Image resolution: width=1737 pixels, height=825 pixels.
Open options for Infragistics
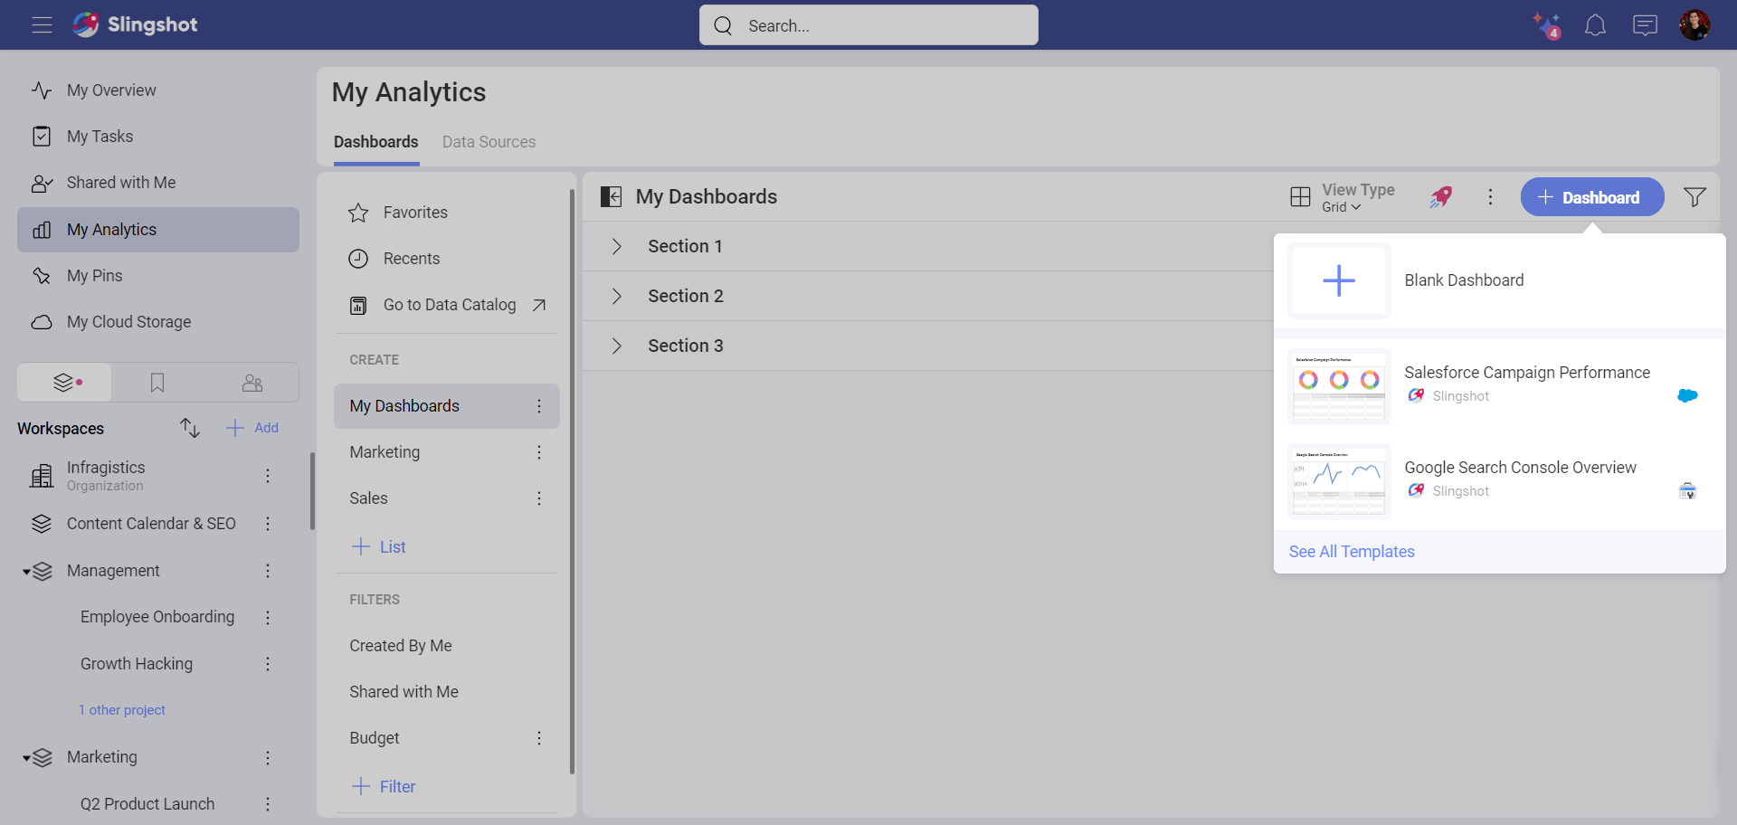[x=268, y=476]
